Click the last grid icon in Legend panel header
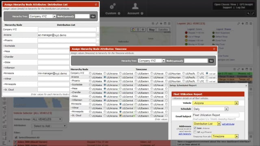This screenshot has height=146, width=260. click(x=251, y=24)
